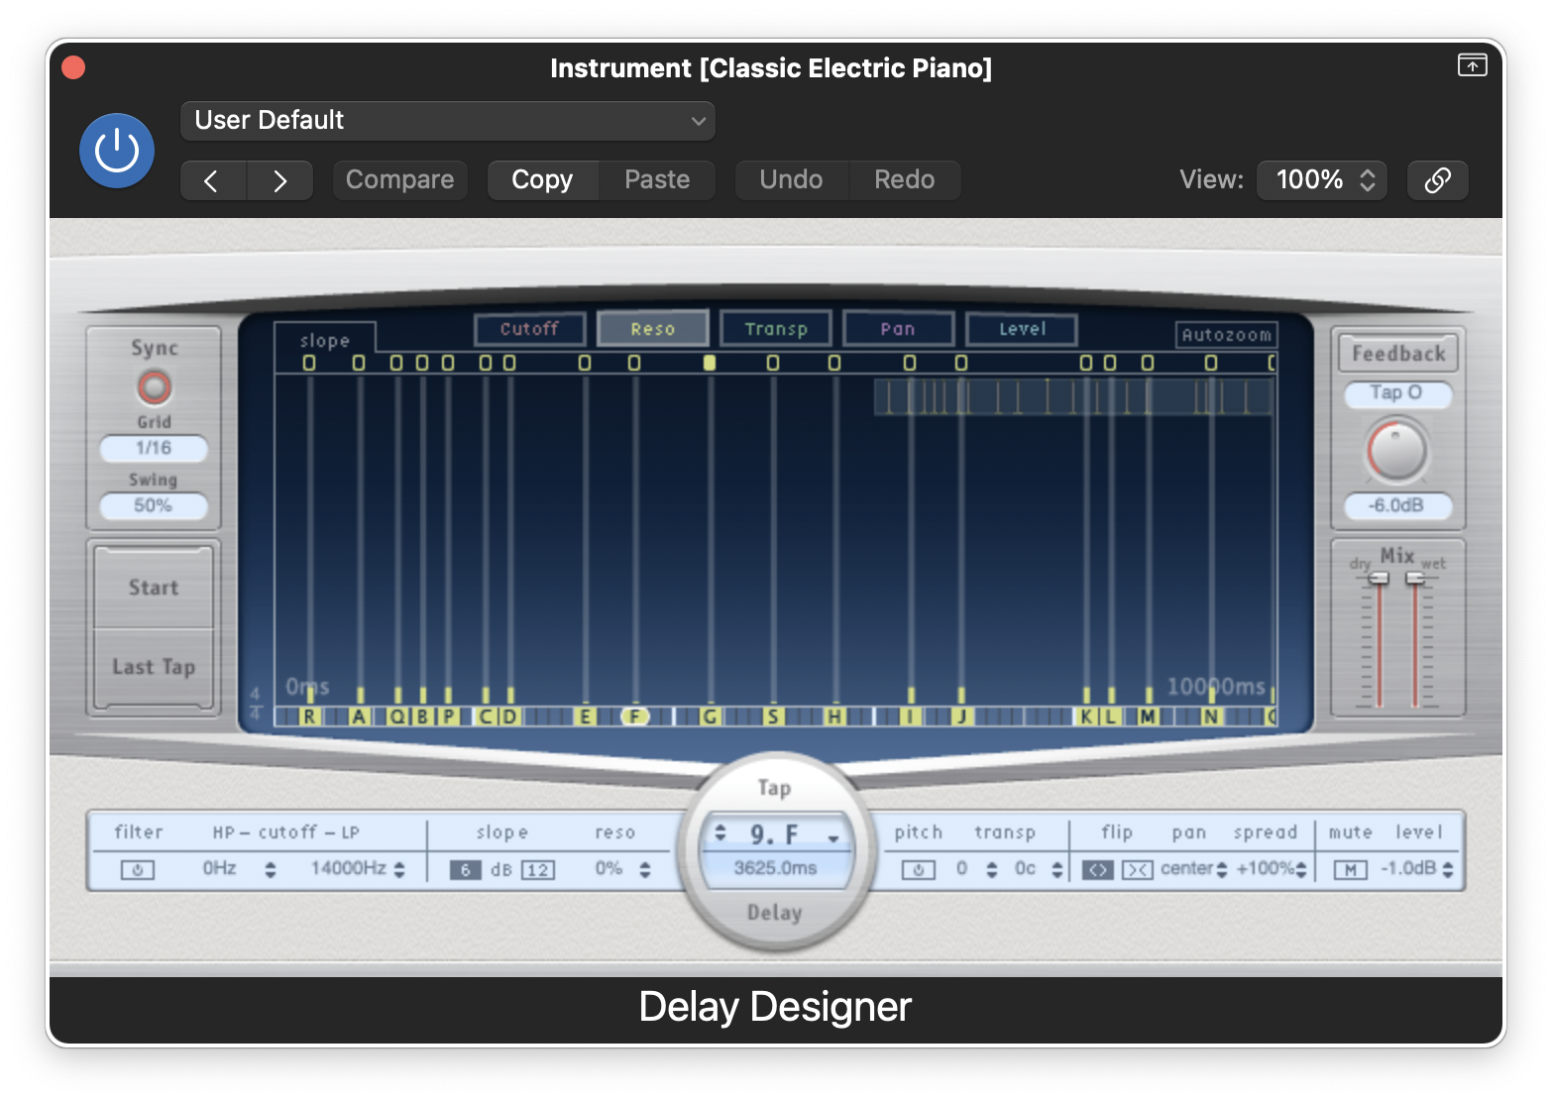
Task: Click the feedback level knob
Action: 1396,451
